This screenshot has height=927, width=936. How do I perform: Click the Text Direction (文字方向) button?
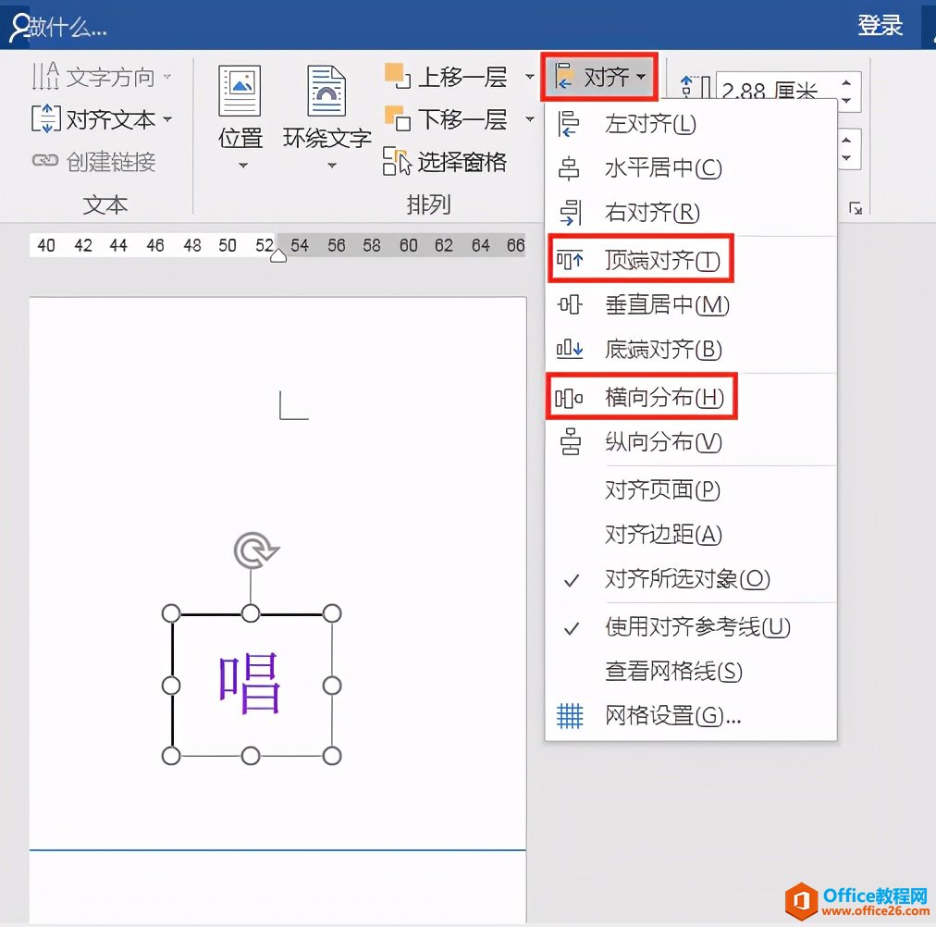coord(102,77)
